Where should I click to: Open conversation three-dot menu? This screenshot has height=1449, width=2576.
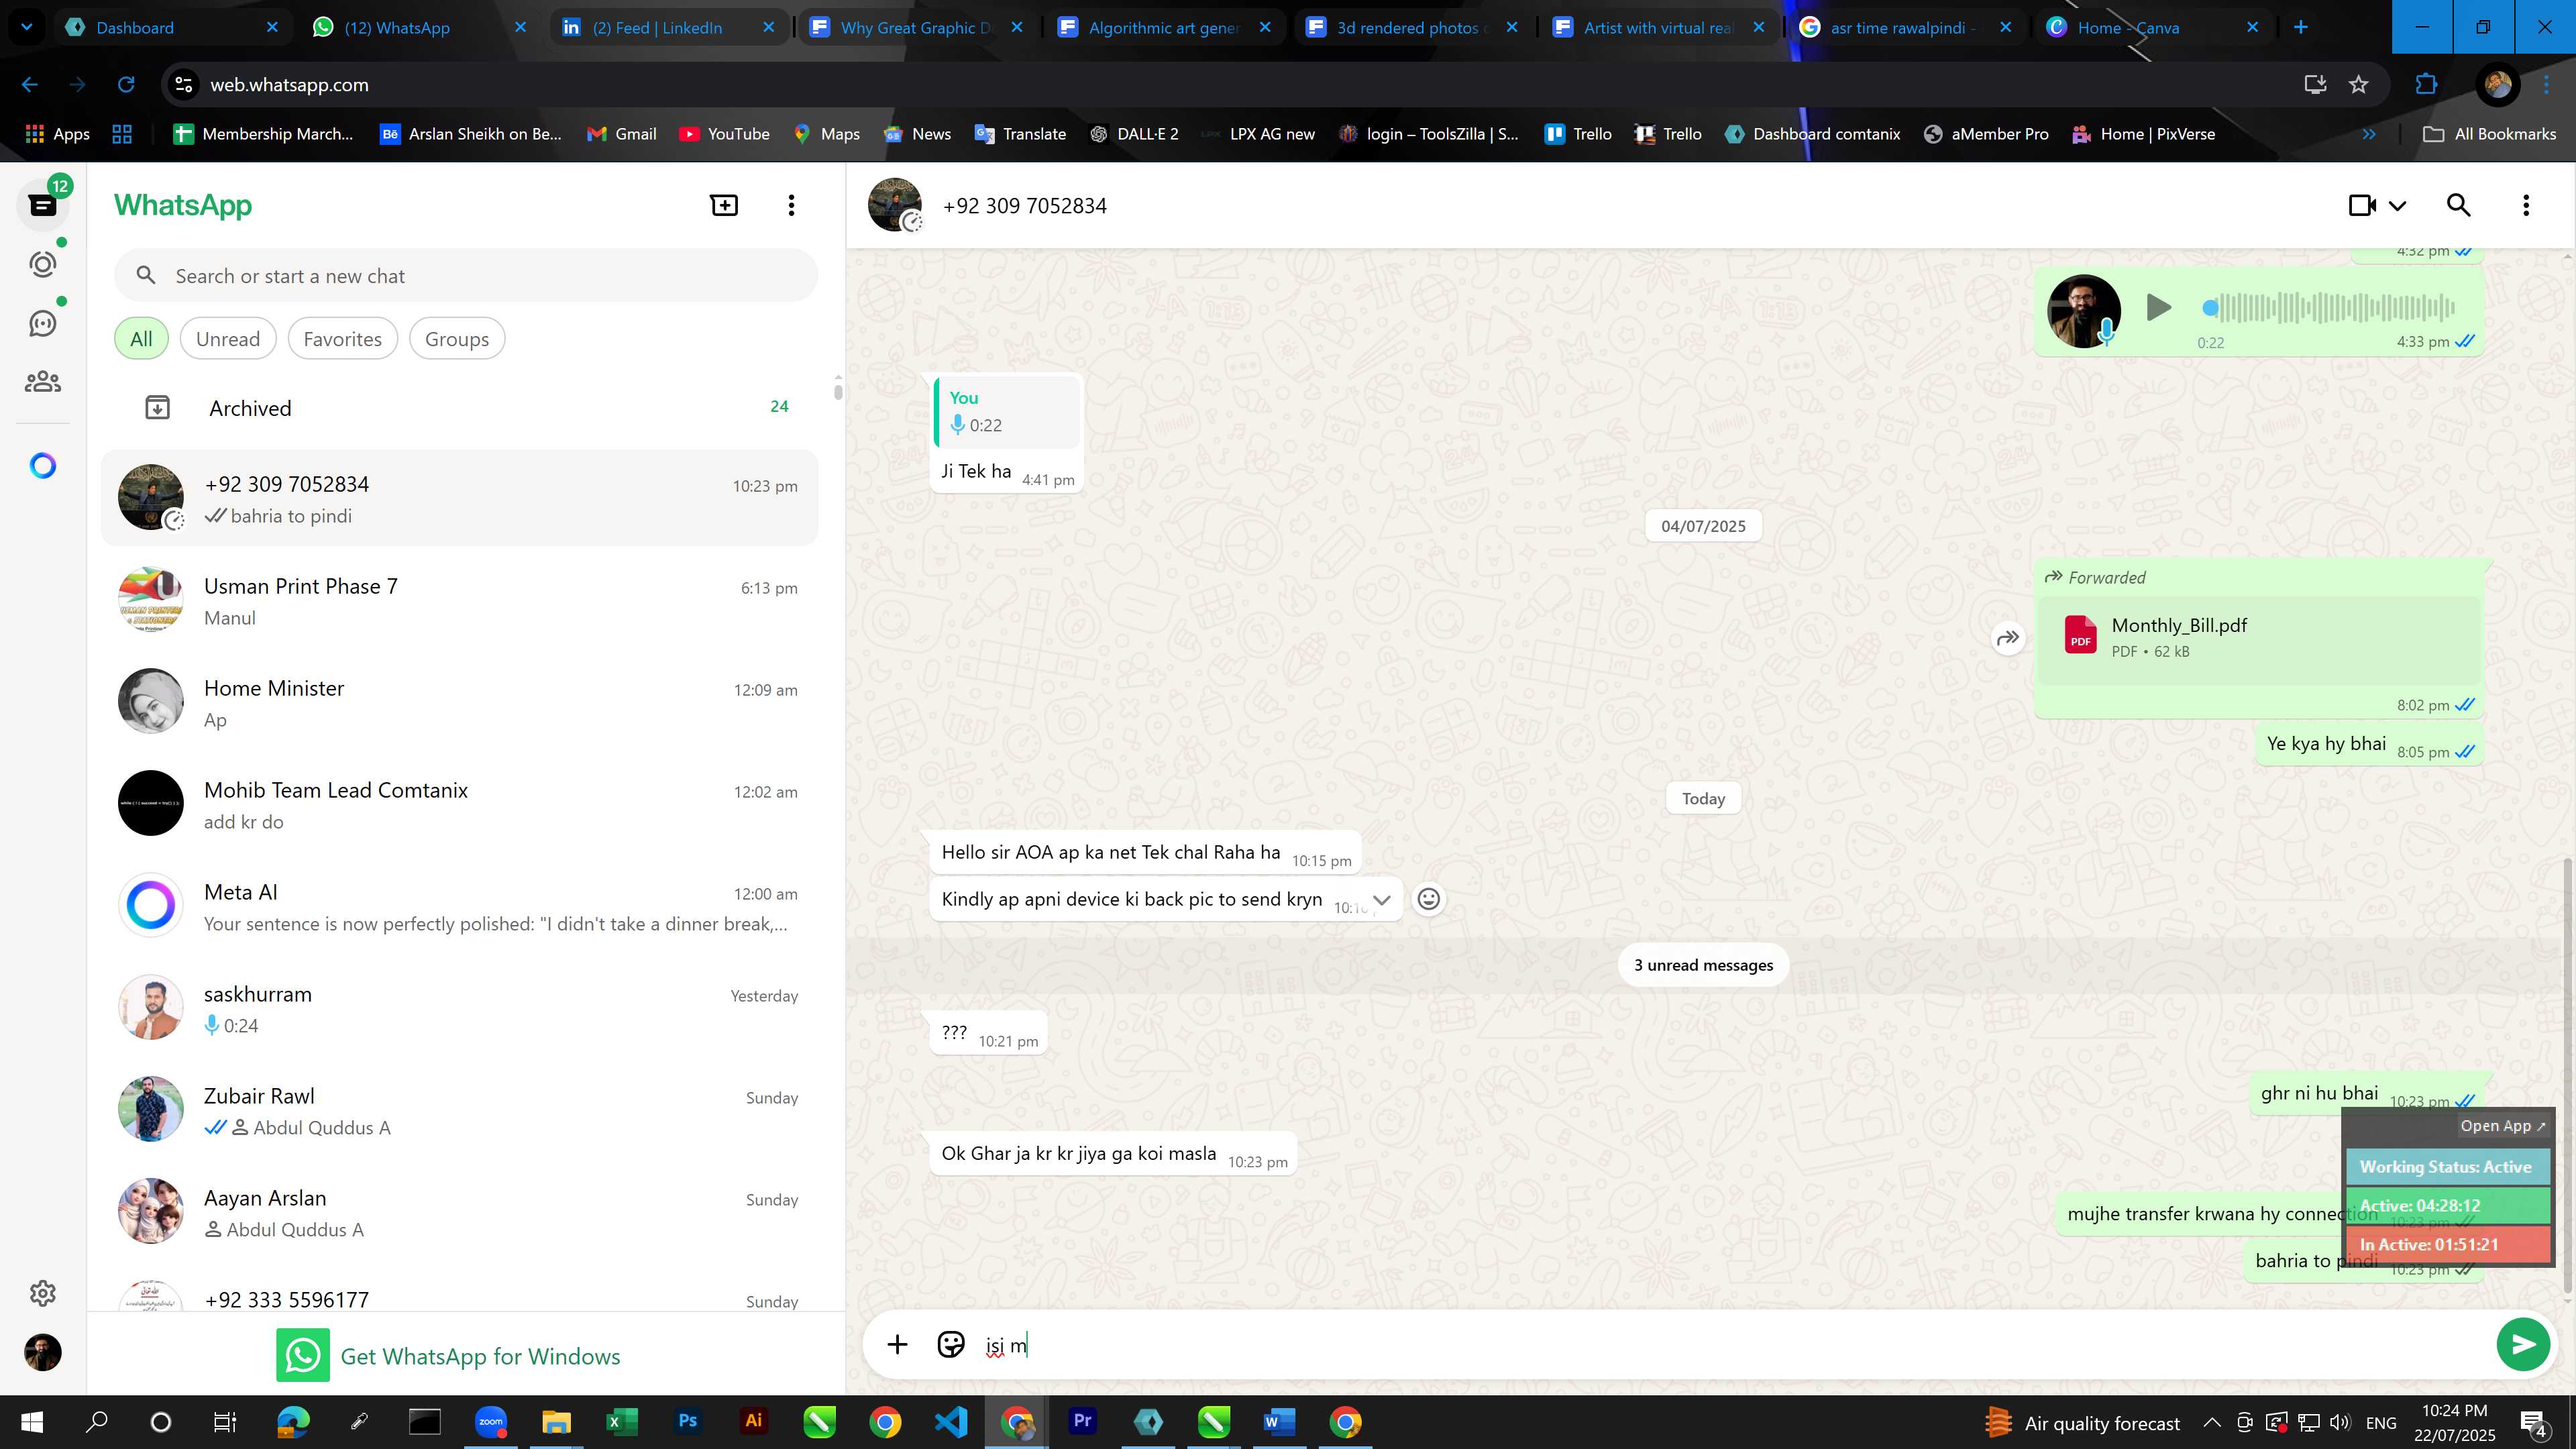point(2526,205)
